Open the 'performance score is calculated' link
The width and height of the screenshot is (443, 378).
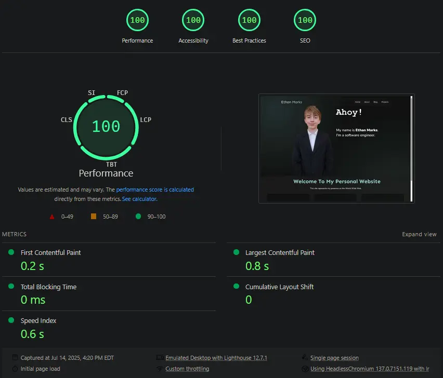(155, 190)
